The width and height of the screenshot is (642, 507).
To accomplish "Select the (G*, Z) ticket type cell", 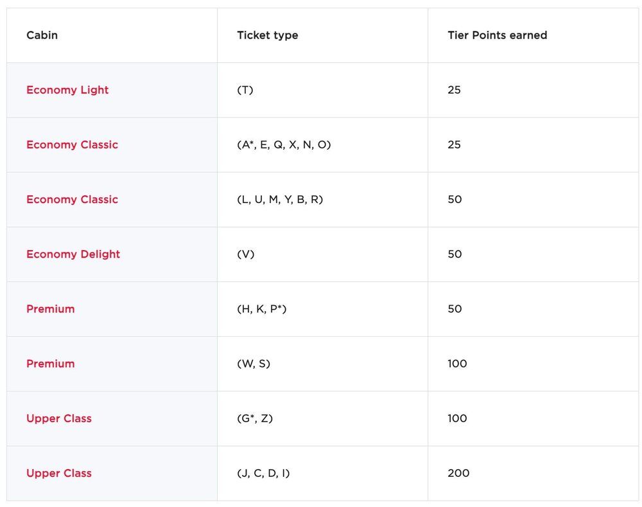I will pos(255,418).
